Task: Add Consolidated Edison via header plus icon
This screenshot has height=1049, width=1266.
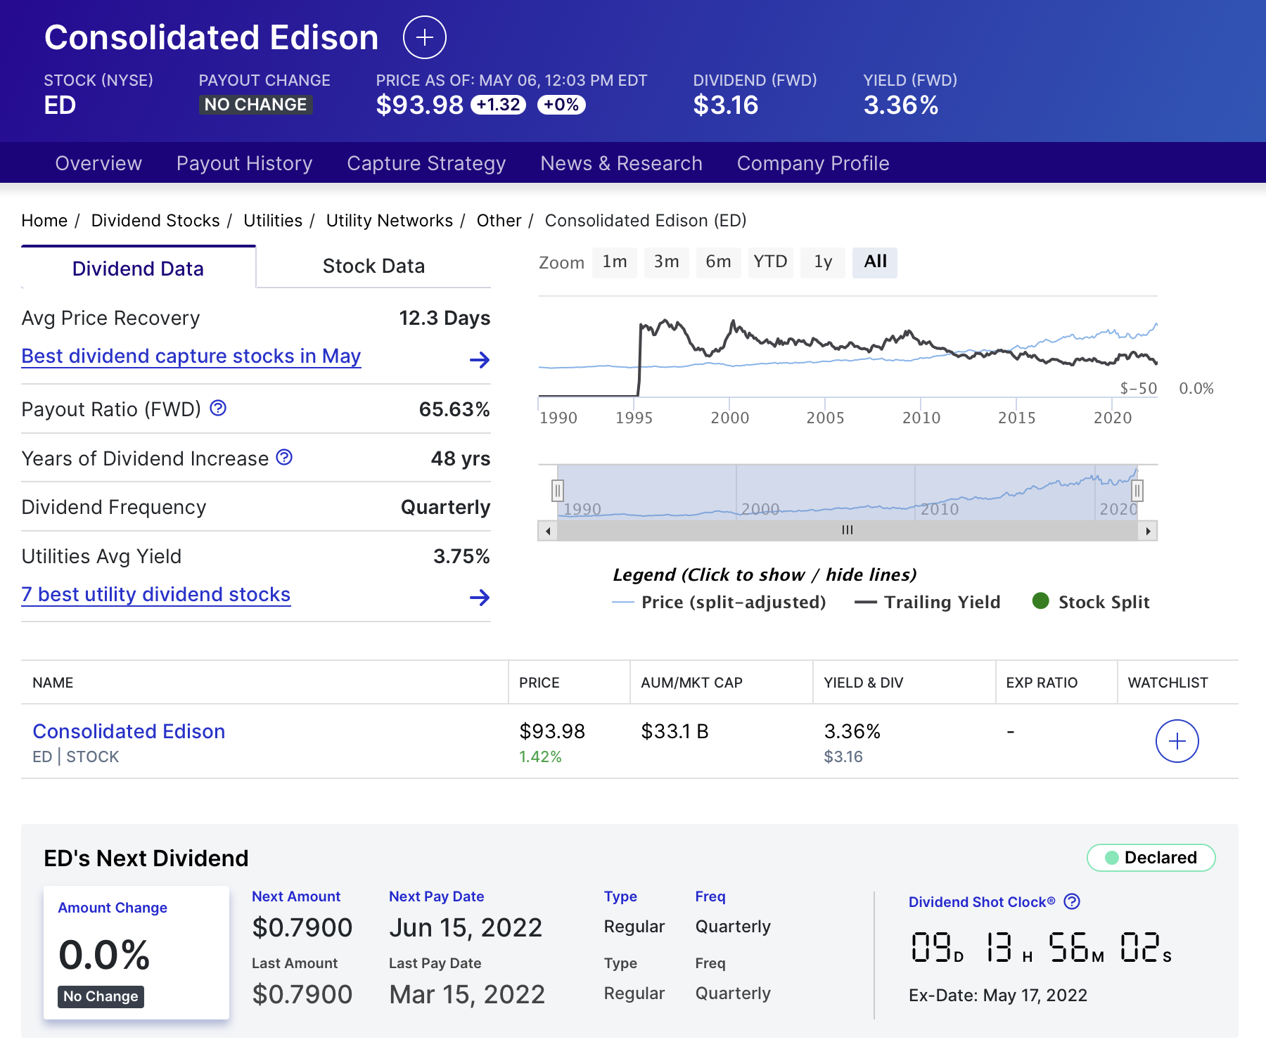Action: 424,37
